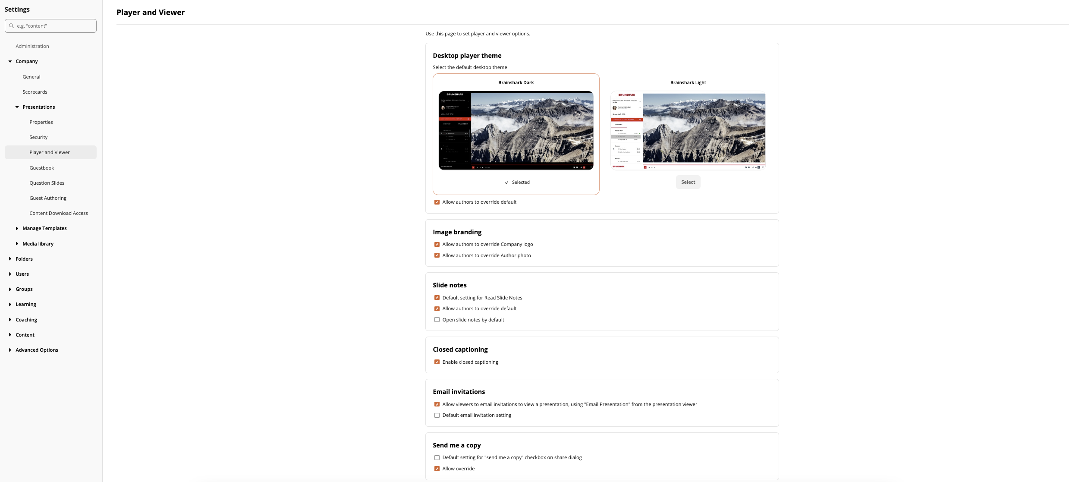This screenshot has height=482, width=1069.
Task: Expand the Advanced Options section
Action: [10, 350]
